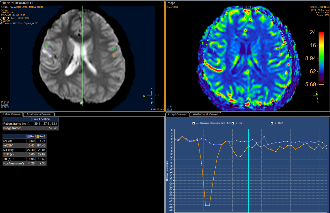Viewport: 330px width, 213px height.
Task: Click the L 8.9 level link on map
Action: (x=169, y=107)
